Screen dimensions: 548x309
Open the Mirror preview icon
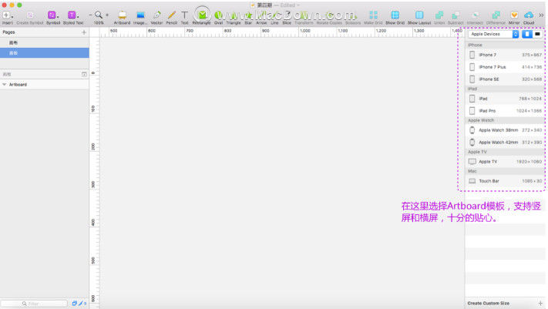tap(514, 17)
